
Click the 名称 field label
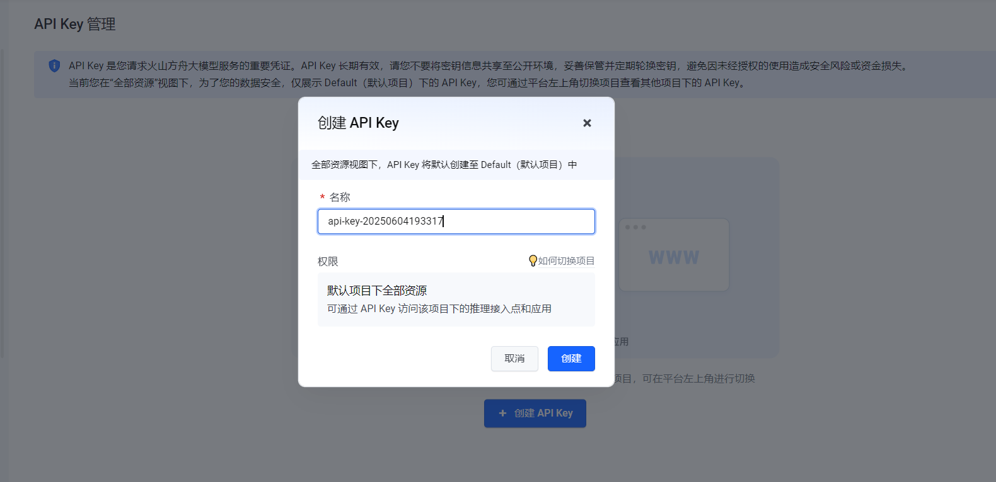point(340,198)
